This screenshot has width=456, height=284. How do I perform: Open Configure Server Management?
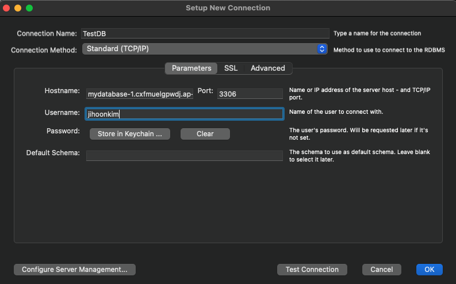tap(75, 270)
